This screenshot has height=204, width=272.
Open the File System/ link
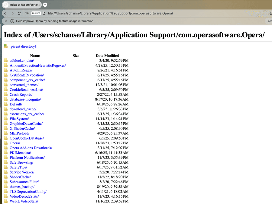(19, 119)
